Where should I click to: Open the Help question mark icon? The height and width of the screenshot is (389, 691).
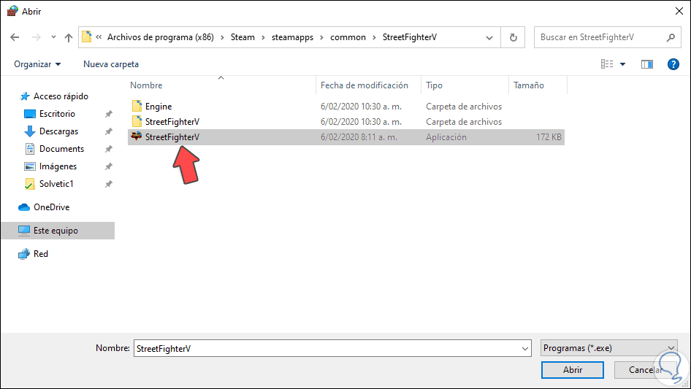pos(673,64)
